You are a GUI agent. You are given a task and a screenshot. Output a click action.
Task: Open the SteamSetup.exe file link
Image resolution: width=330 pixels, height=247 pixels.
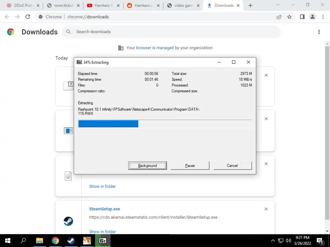click(x=105, y=209)
